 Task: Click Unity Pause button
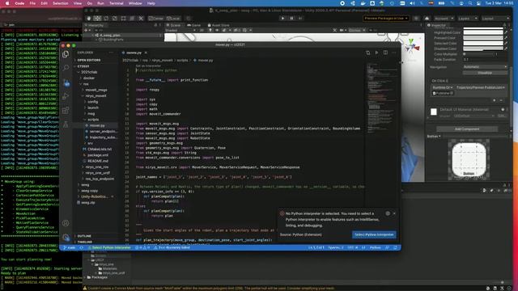pyautogui.click(x=291, y=18)
